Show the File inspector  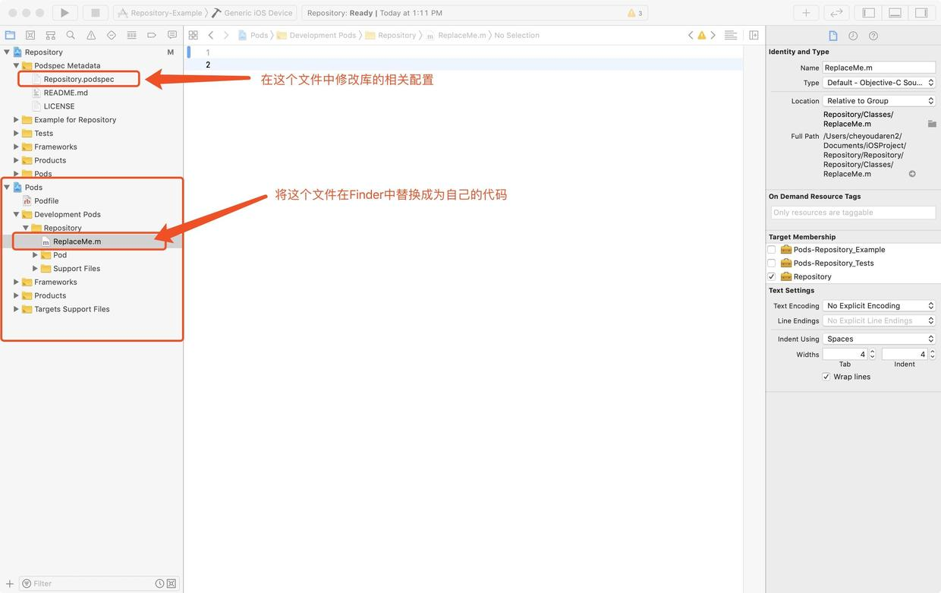(x=832, y=34)
